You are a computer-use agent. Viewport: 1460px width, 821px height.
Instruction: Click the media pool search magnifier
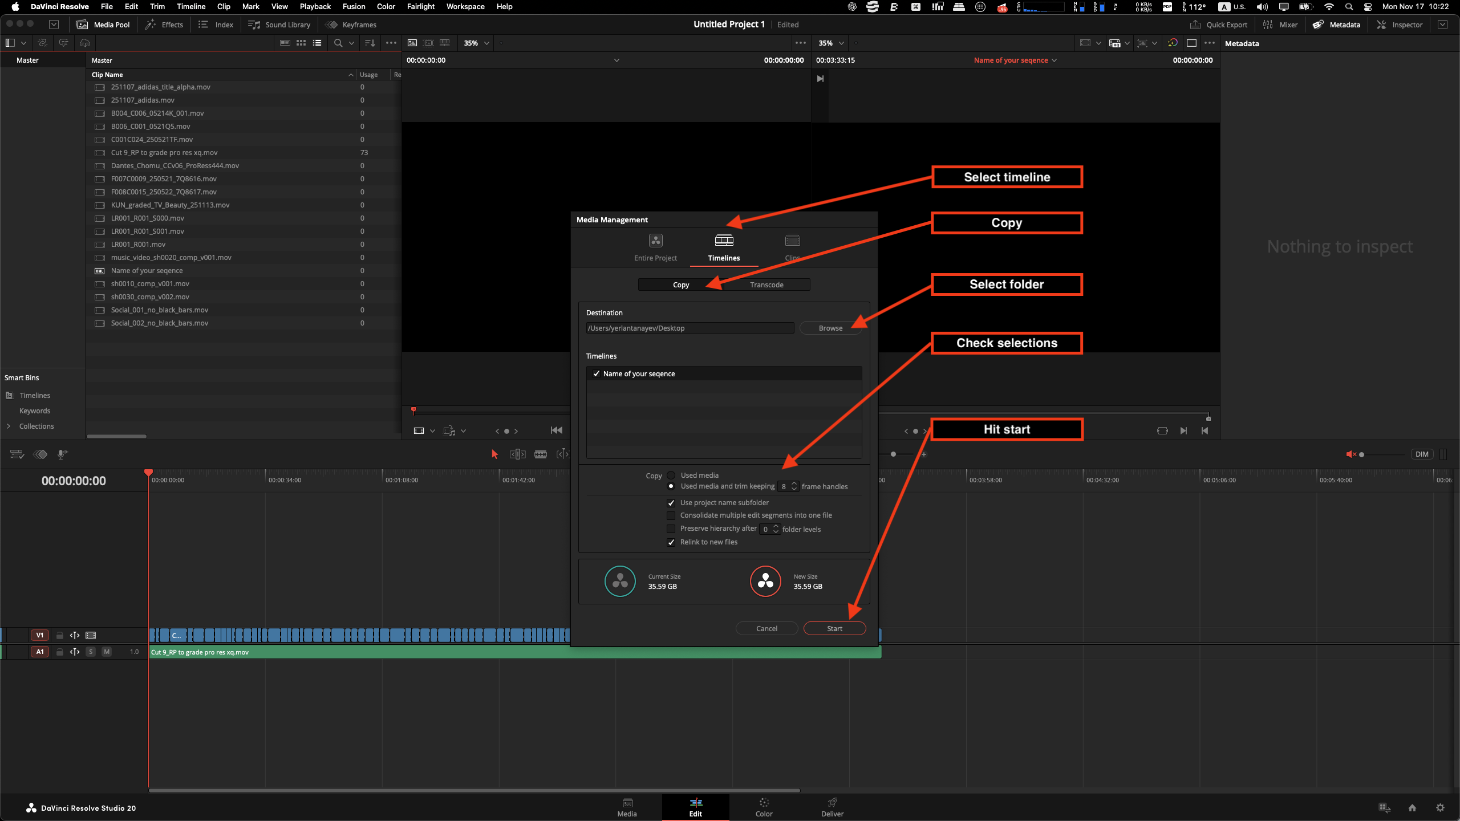pyautogui.click(x=338, y=43)
